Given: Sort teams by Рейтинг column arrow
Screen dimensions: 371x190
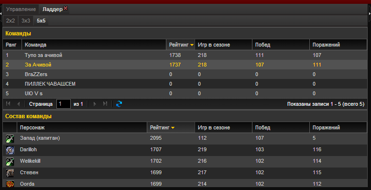Looking at the screenshot, I should pos(192,45).
